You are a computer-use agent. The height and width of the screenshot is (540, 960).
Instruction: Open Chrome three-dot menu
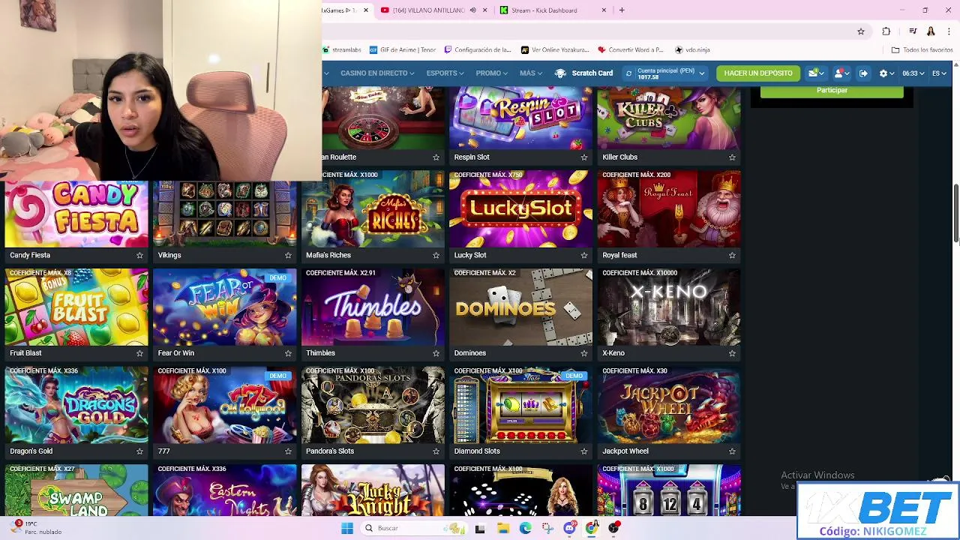(x=949, y=31)
